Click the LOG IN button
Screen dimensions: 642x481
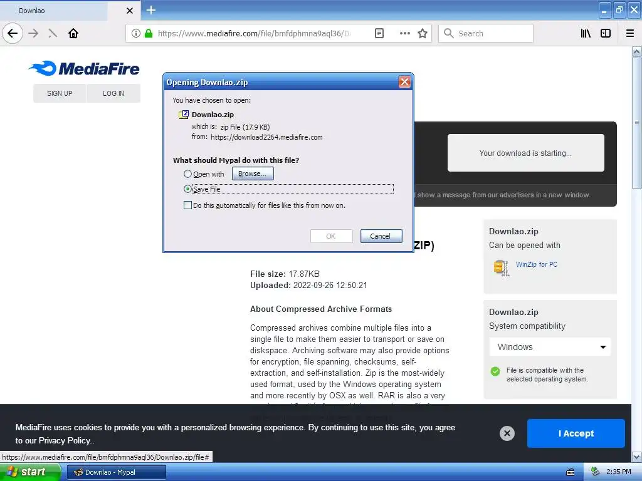click(x=113, y=93)
